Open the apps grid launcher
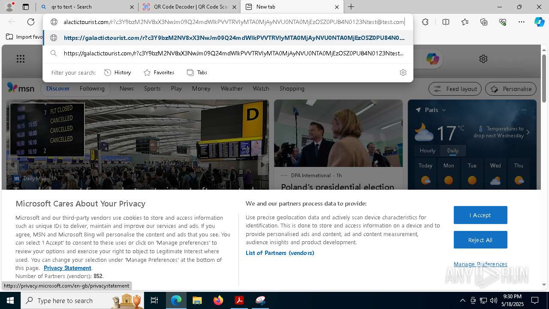549x309 pixels. coord(21,59)
